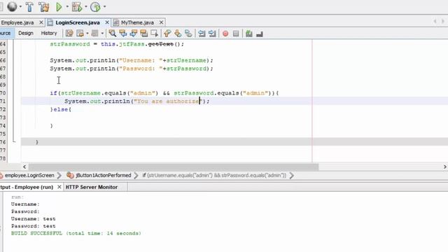Open dropdown arrow beside editor Back icon
448x252 pixels.
point(87,34)
